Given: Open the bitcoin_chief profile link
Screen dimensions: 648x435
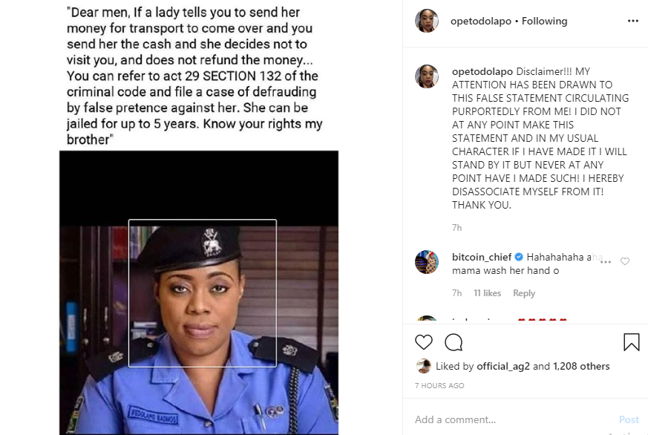Looking at the screenshot, I should [x=482, y=257].
